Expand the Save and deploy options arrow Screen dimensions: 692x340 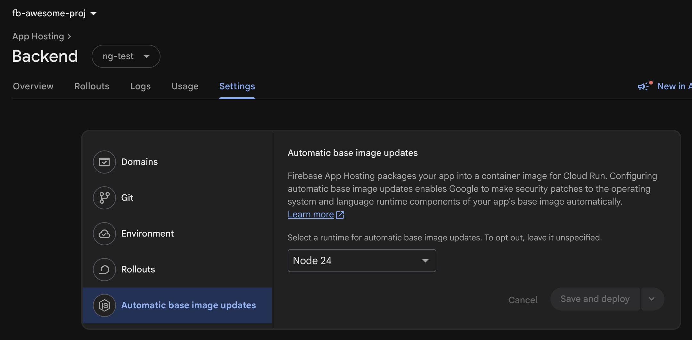tap(652, 299)
